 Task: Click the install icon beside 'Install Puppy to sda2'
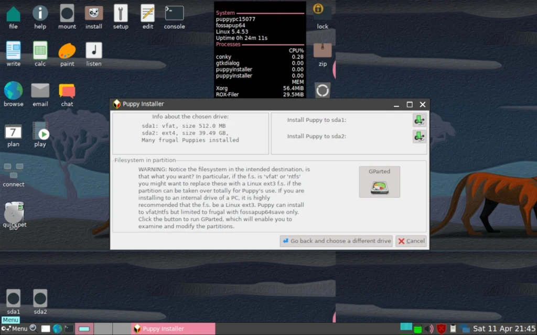[419, 137]
